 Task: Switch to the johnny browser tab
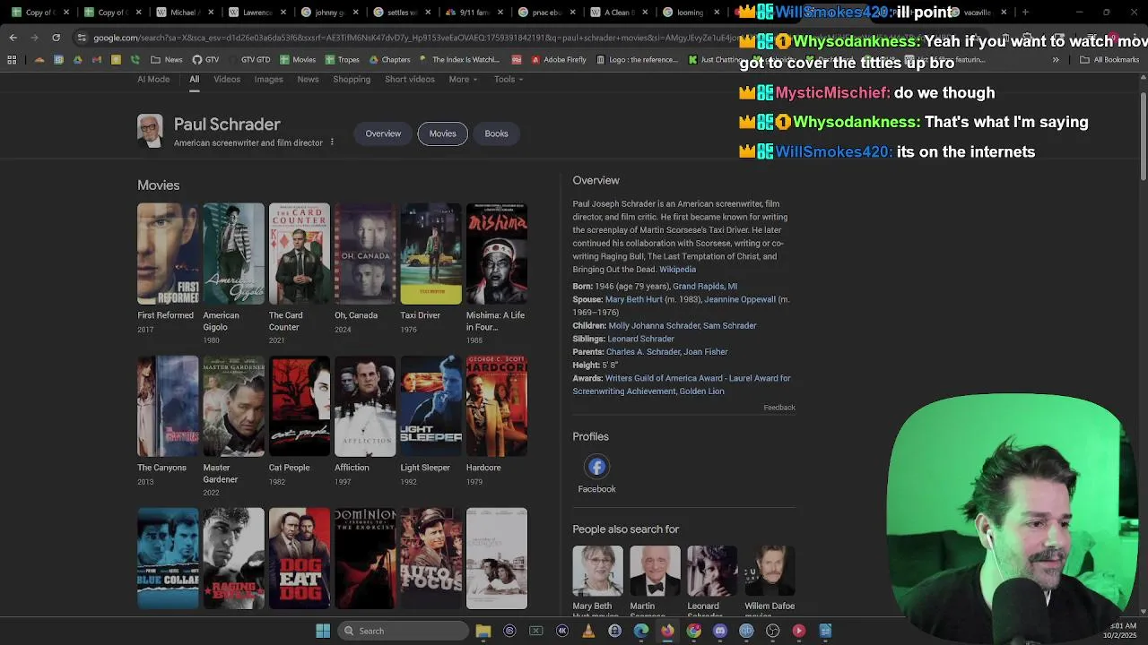tap(328, 13)
